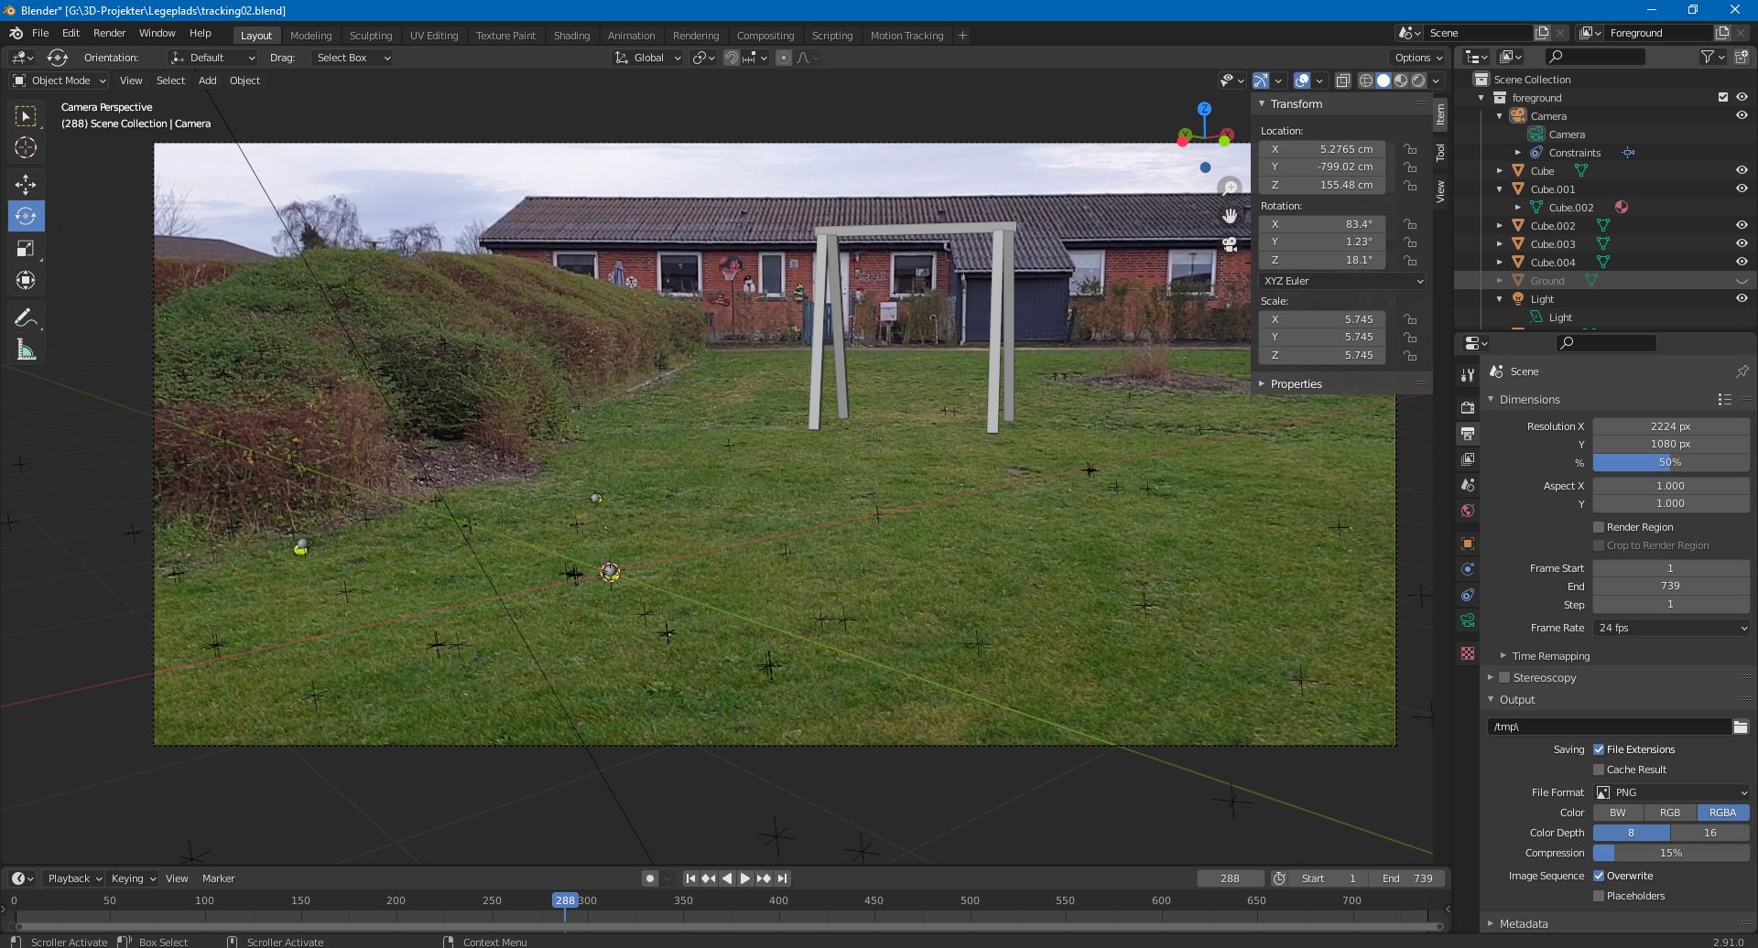Switch to the Shading workspace tab
Image resolution: width=1758 pixels, height=948 pixels.
pos(571,36)
